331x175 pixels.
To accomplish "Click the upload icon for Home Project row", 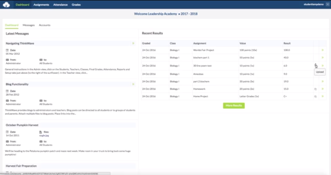I will 315,97.
